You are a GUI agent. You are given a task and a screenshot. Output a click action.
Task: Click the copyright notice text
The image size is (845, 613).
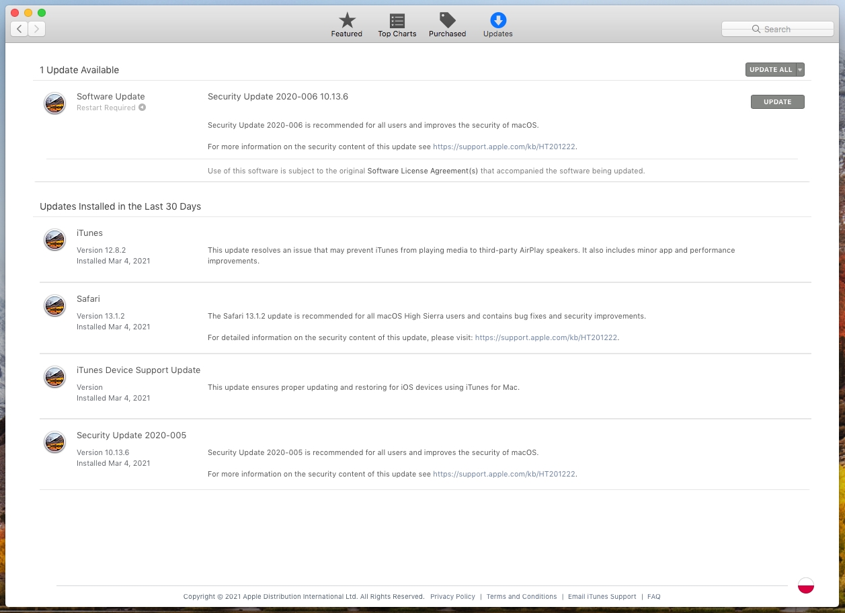point(304,597)
